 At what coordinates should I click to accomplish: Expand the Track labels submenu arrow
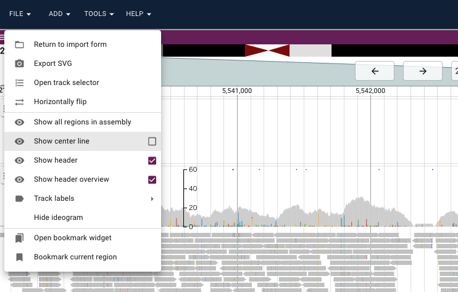tap(152, 199)
